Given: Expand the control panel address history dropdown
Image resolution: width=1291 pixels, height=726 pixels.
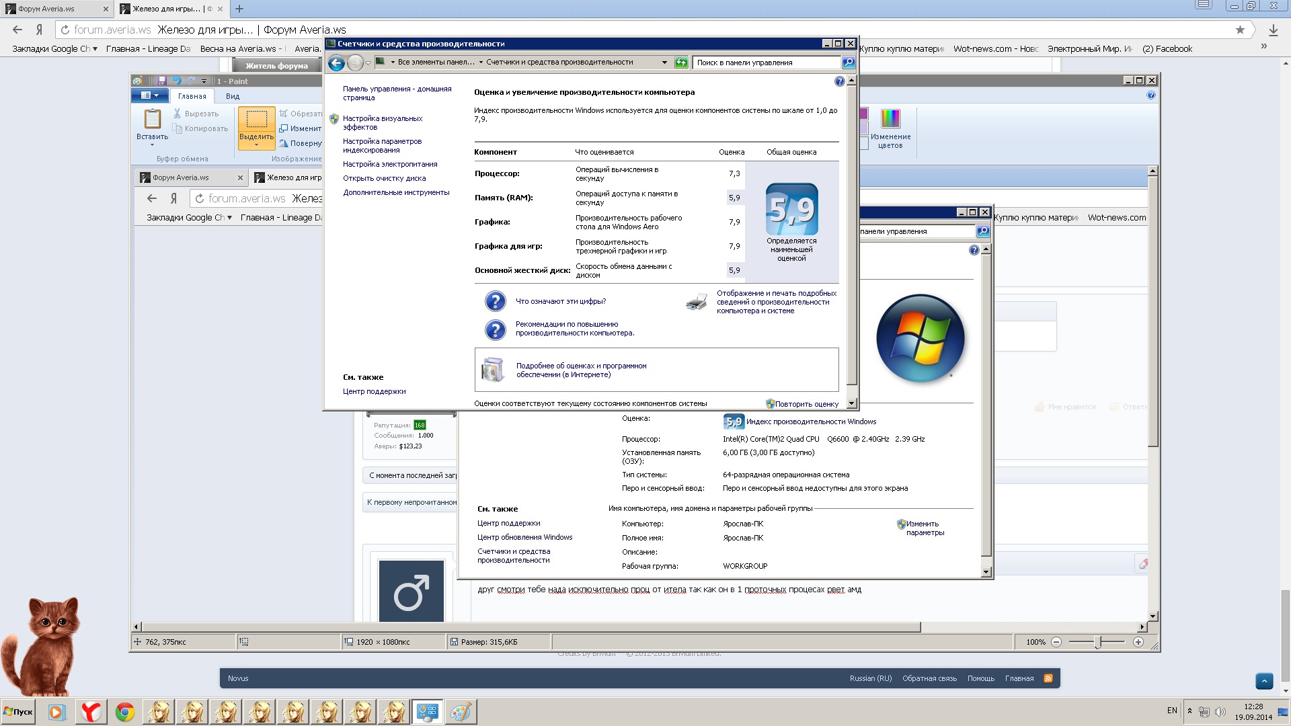Looking at the screenshot, I should 664,63.
